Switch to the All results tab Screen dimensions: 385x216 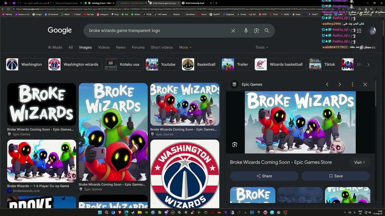[71, 47]
